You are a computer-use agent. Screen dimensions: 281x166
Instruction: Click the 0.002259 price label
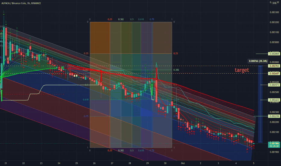[274, 116]
